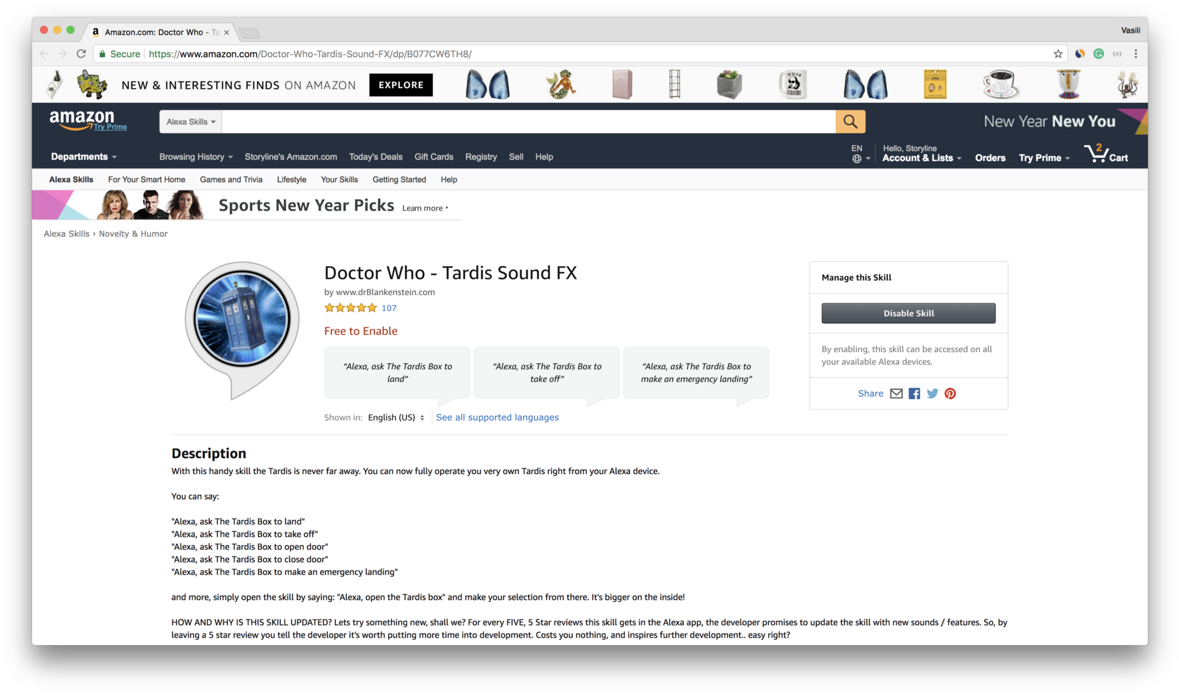Open the shopping cart
This screenshot has height=694, width=1179.
[x=1106, y=155]
